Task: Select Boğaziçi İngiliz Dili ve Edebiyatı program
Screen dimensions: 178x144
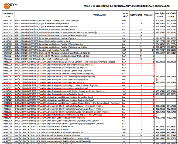Action: coord(57,85)
